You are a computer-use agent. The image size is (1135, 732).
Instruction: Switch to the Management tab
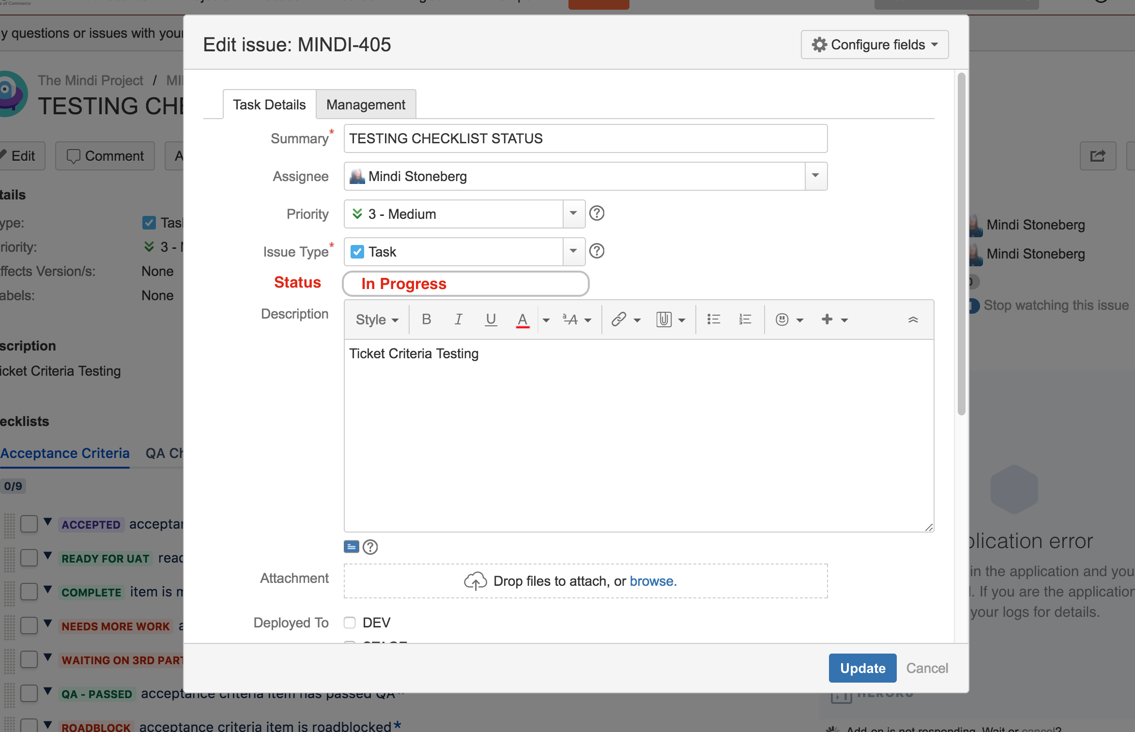[366, 105]
